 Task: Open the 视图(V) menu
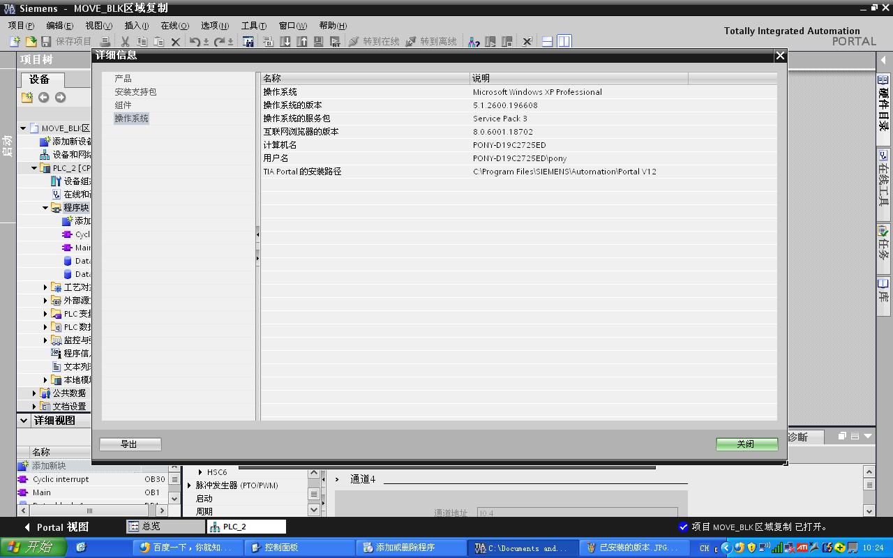(x=98, y=26)
